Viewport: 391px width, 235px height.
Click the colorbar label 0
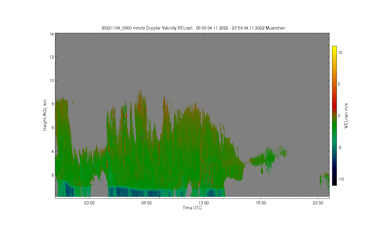point(339,116)
